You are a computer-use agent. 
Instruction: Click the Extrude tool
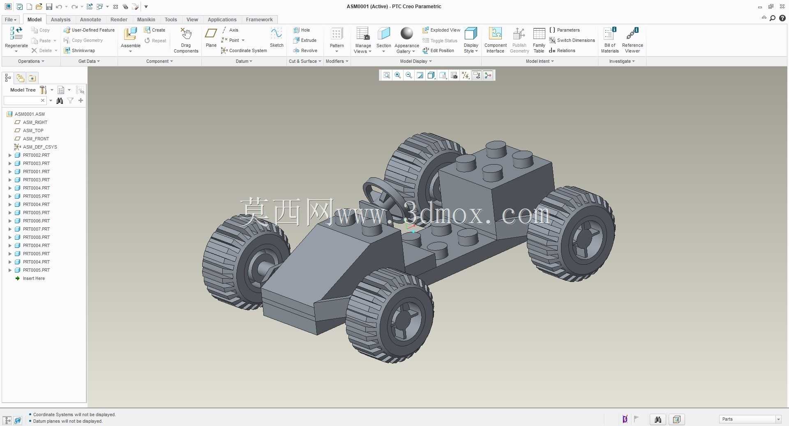tap(305, 40)
